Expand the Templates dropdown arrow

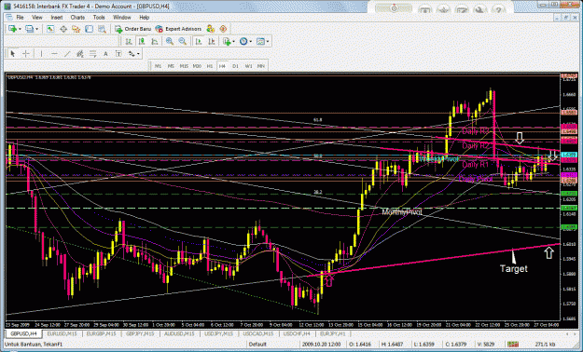[268, 42]
